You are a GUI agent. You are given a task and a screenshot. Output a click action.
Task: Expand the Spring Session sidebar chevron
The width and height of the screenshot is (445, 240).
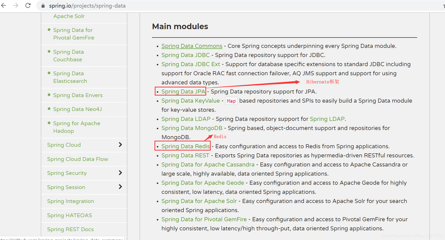pos(120,187)
